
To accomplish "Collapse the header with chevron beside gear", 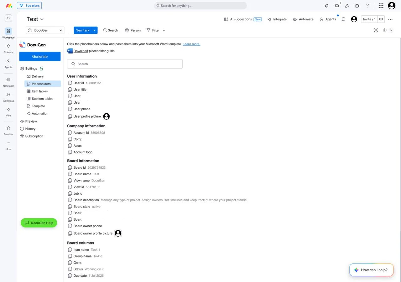I will (x=391, y=30).
